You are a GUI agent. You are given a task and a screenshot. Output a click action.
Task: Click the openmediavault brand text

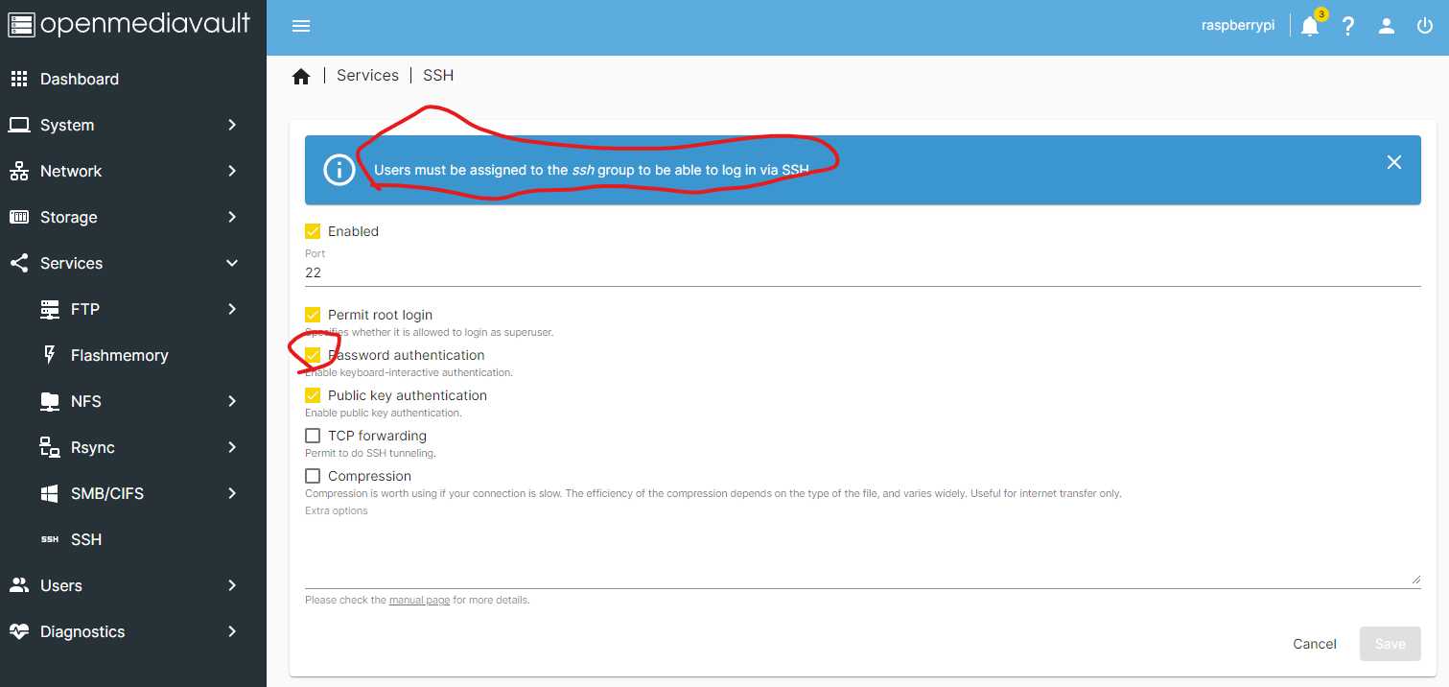point(146,24)
